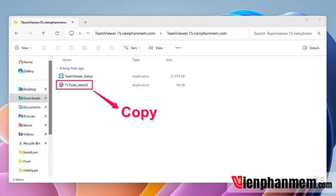Refresh the current folder
Viewport: 336px width, 196px height.
pos(57,33)
